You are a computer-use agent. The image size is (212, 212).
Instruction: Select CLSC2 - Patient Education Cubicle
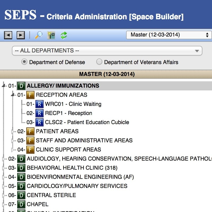pos(87,122)
